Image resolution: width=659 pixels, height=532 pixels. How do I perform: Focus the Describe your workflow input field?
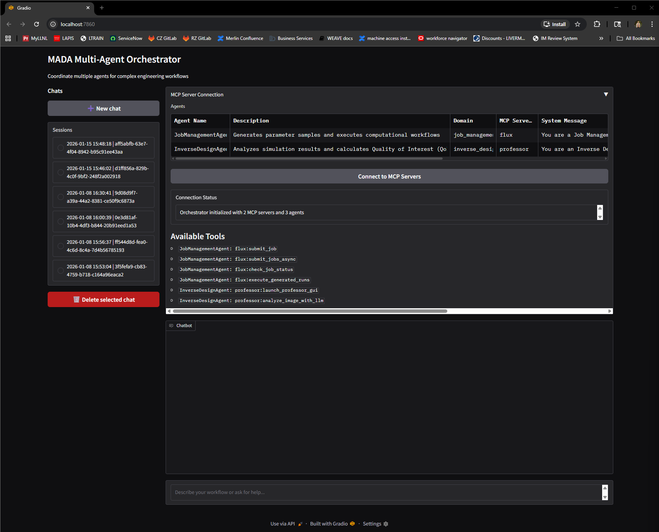point(386,492)
